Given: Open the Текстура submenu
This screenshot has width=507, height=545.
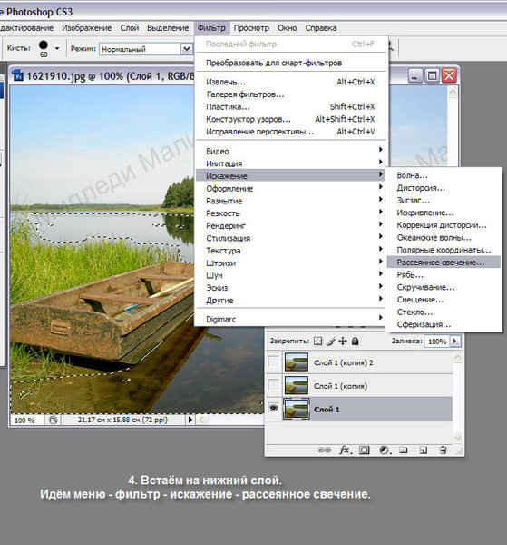Looking at the screenshot, I should 291,251.
